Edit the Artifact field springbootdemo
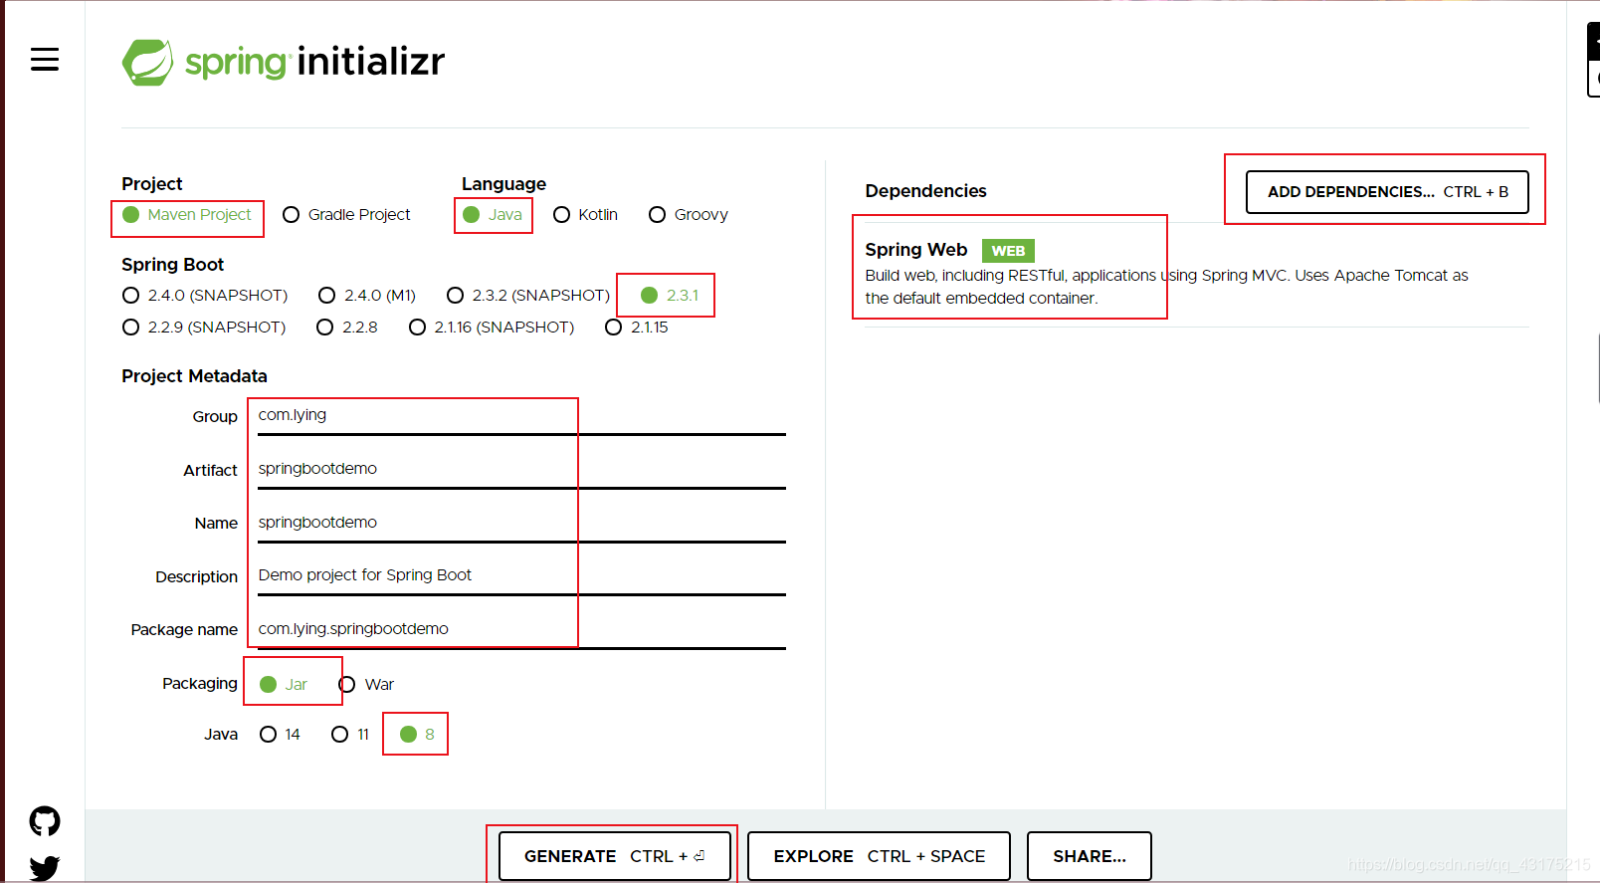Image resolution: width=1600 pixels, height=883 pixels. [x=521, y=469]
